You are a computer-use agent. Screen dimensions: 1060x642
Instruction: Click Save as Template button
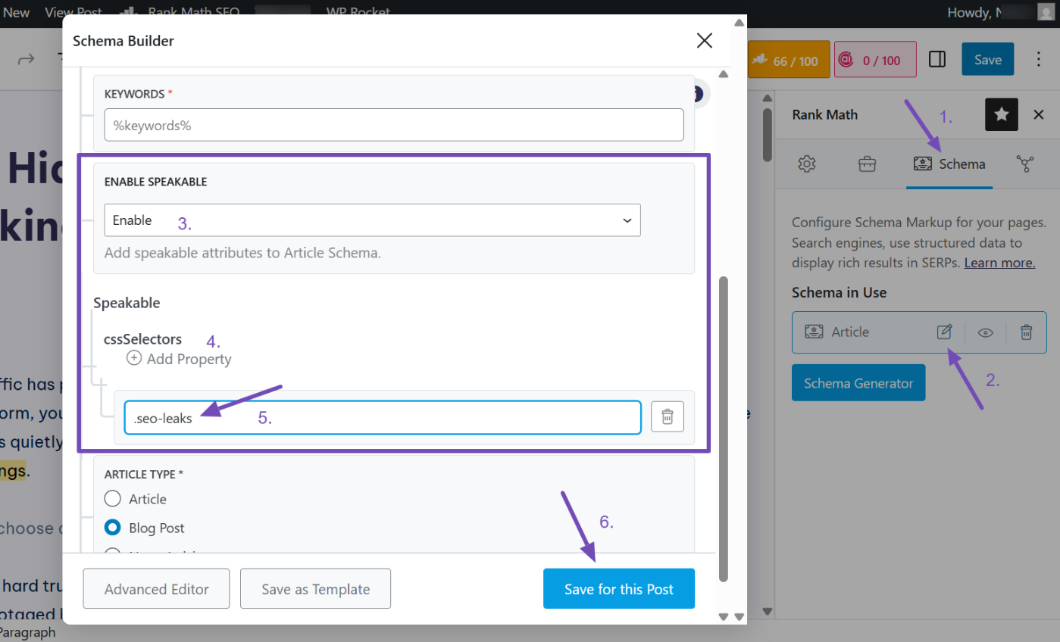click(x=315, y=589)
